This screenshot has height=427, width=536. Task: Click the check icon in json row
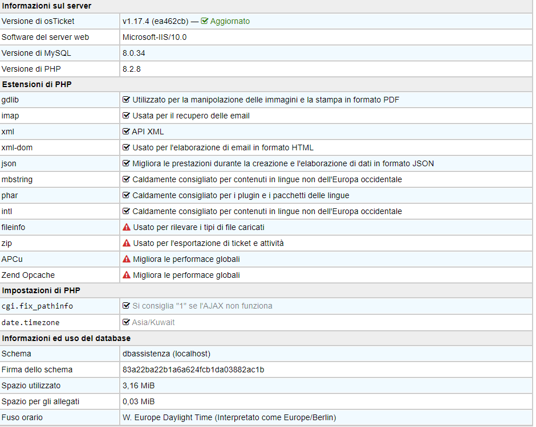click(x=126, y=163)
